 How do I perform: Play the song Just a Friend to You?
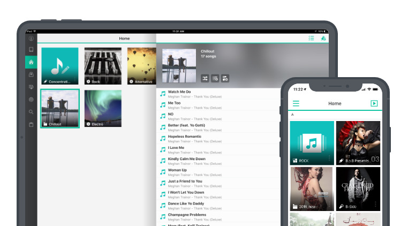218,184
